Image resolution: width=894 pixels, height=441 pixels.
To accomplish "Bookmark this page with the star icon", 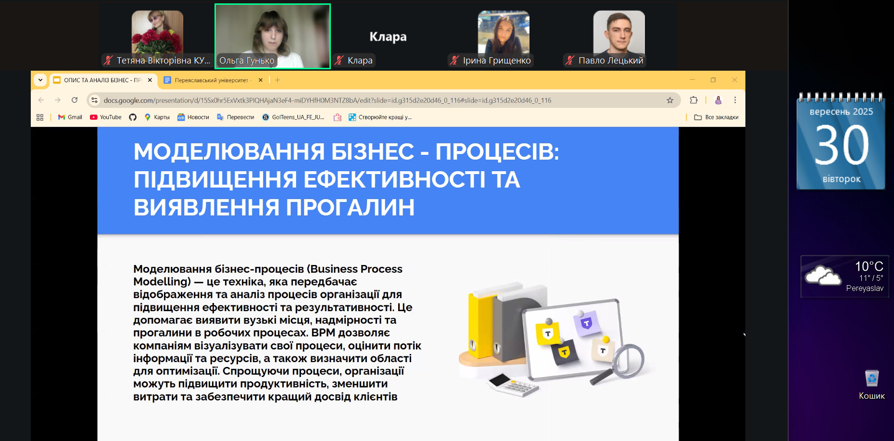I will pos(670,100).
